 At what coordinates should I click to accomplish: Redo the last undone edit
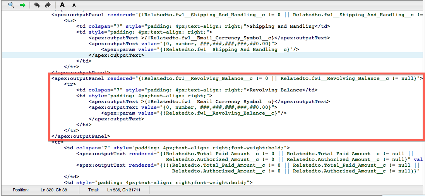tap(48, 5)
